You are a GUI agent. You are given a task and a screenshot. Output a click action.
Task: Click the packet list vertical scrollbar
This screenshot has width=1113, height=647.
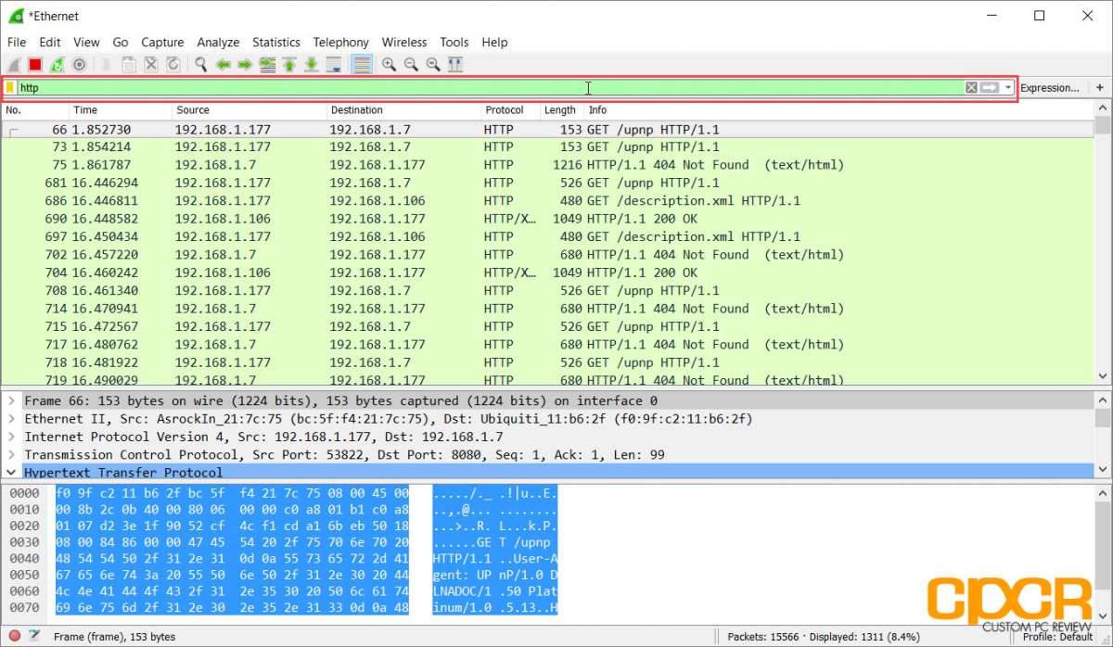coord(1103,250)
